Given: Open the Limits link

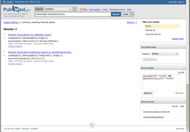Looking at the screenshot, I should tap(105, 10).
